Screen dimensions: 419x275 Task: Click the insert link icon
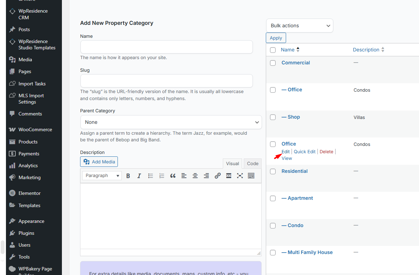click(x=218, y=176)
